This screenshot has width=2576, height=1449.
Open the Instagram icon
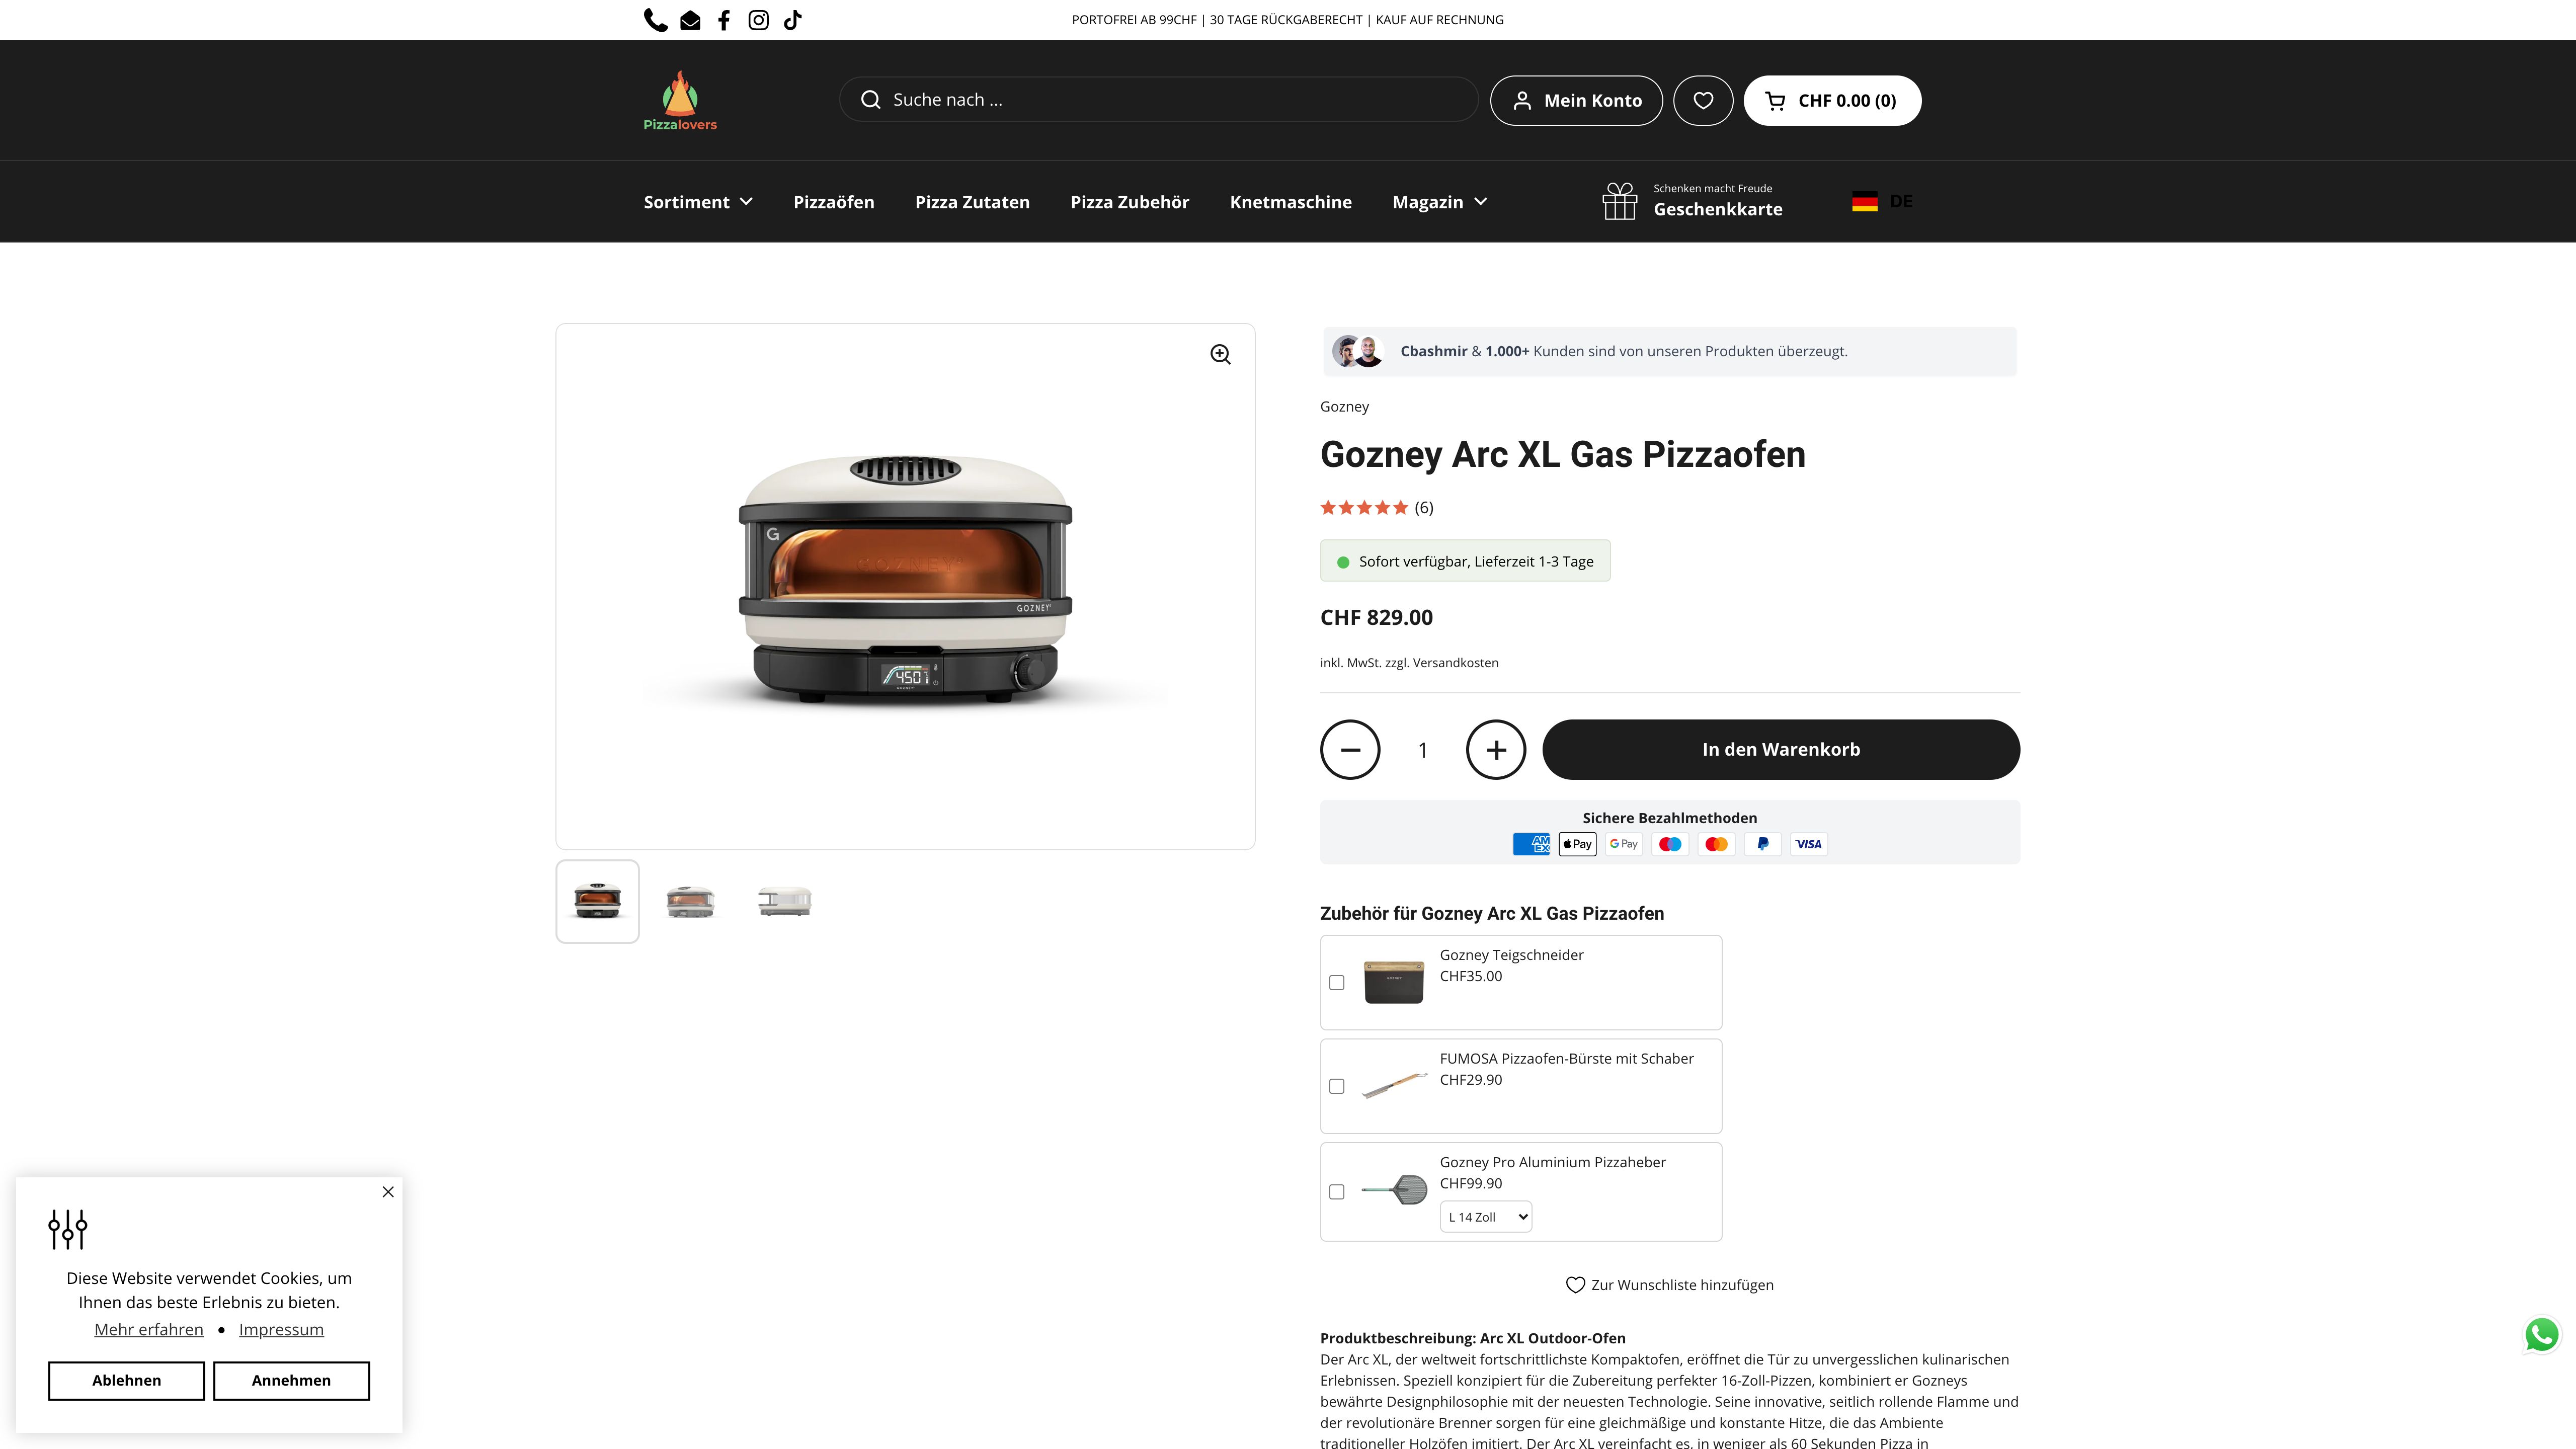click(x=759, y=19)
